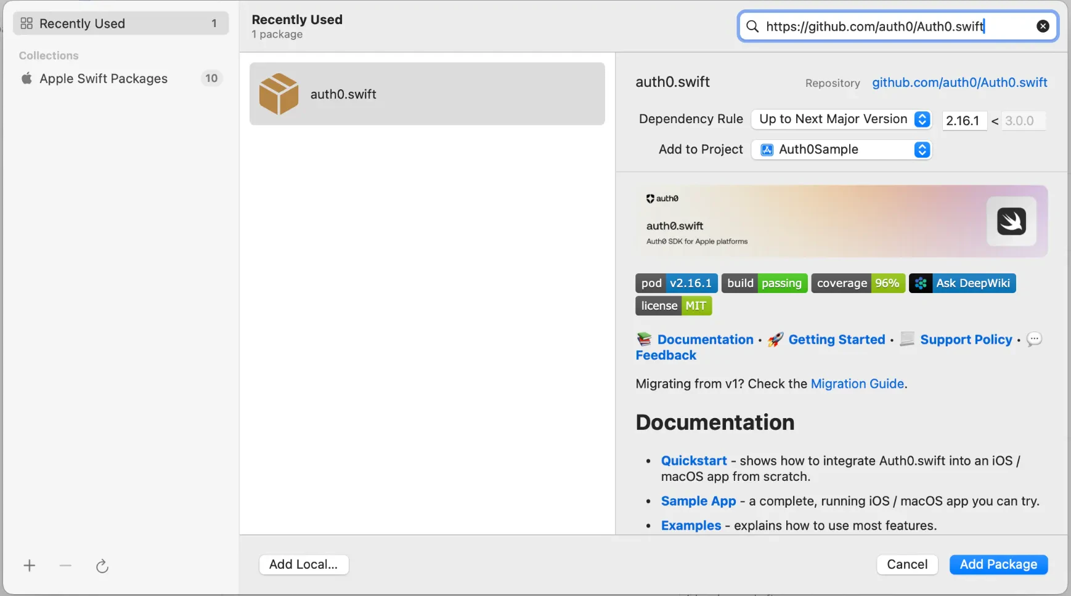Open the Examples link
Viewport: 1071px width, 596px height.
pyautogui.click(x=691, y=526)
